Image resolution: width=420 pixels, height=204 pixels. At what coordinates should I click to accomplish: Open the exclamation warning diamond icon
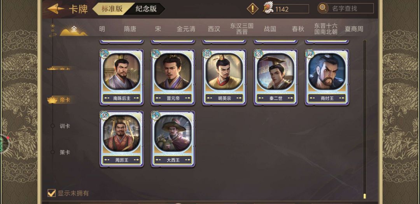pyautogui.click(x=252, y=9)
